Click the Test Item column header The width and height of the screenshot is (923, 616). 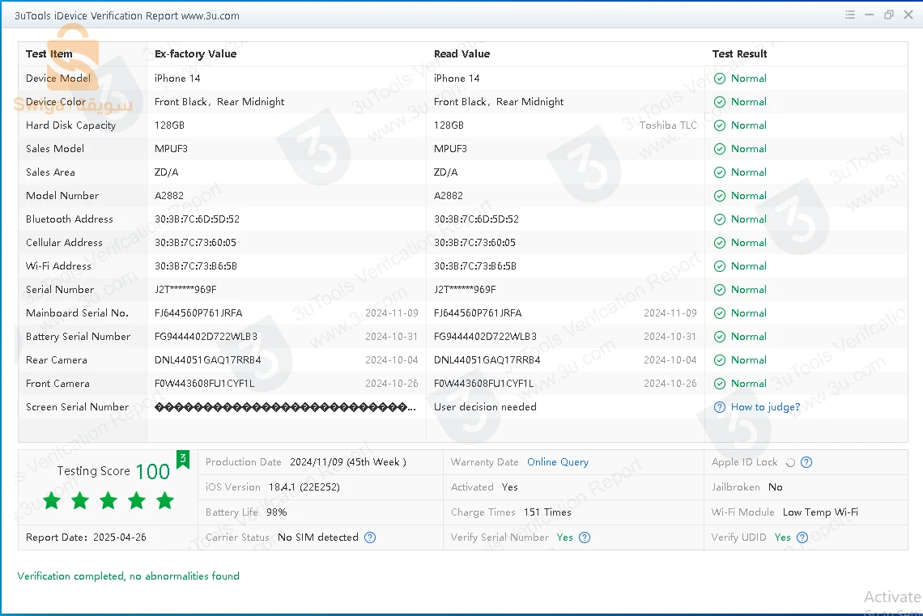tap(49, 53)
